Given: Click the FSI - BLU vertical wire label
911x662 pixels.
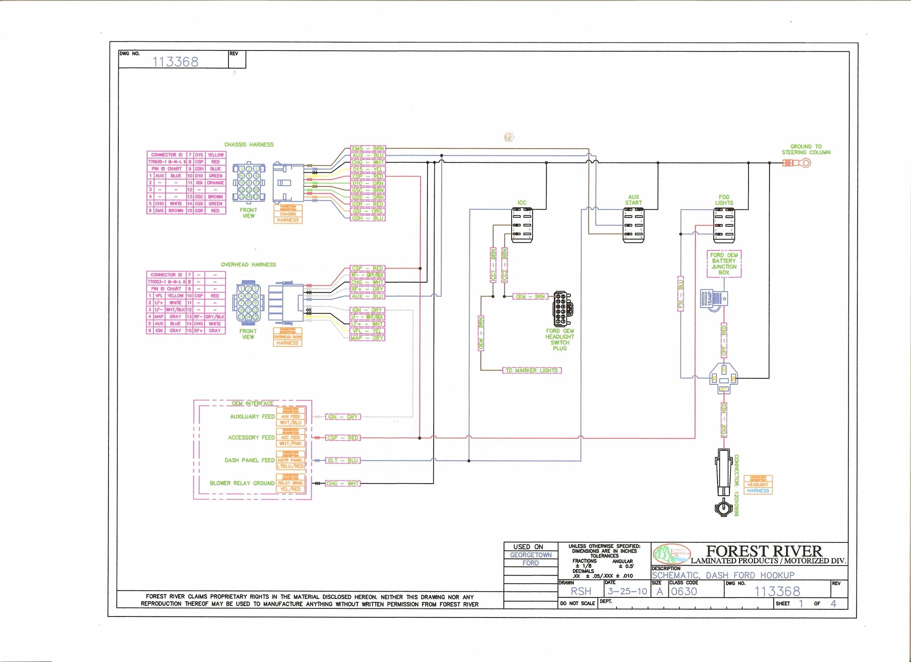Looking at the screenshot, I should (x=681, y=293).
